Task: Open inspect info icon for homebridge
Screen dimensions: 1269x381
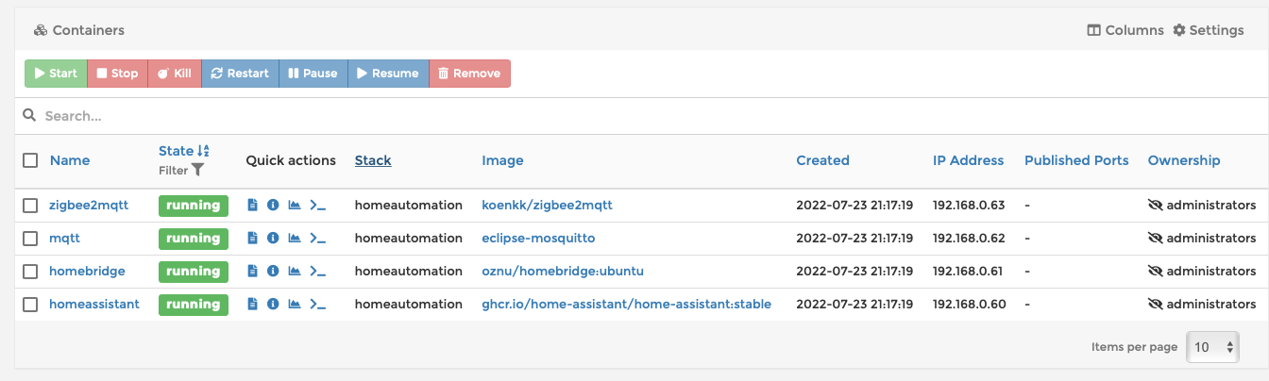Action: 273,271
